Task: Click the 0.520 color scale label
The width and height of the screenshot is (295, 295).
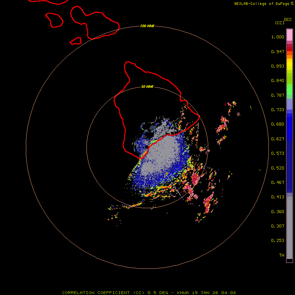Action: click(278, 168)
